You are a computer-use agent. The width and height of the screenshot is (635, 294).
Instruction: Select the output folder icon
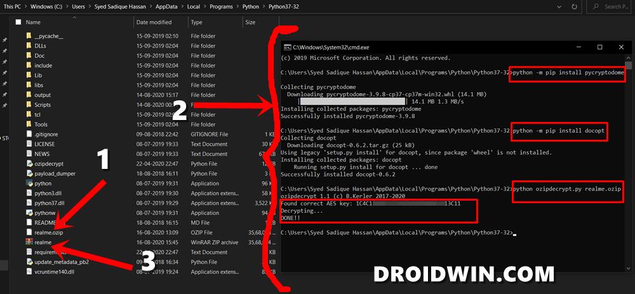click(29, 95)
